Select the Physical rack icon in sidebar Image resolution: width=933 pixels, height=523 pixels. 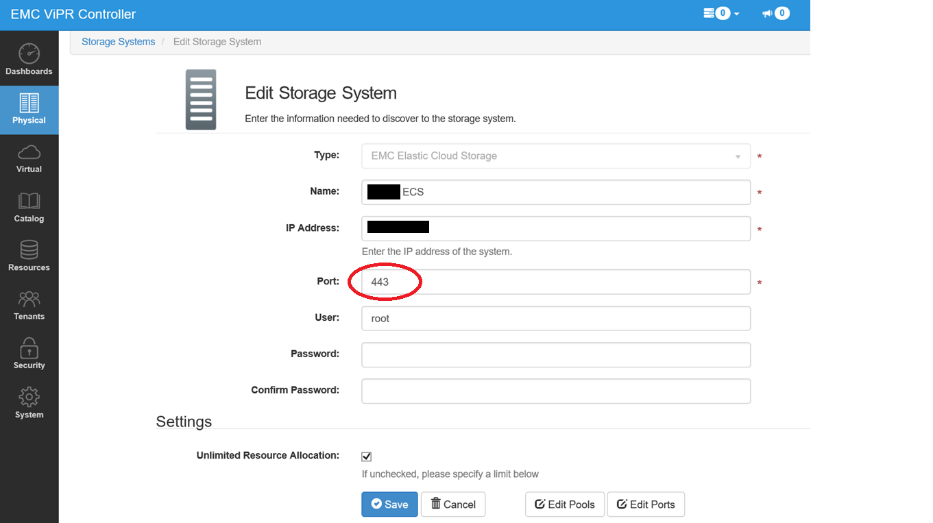coord(29,104)
